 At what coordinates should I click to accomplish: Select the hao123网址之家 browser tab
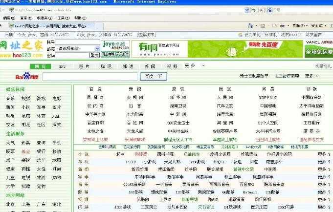pos(51,26)
